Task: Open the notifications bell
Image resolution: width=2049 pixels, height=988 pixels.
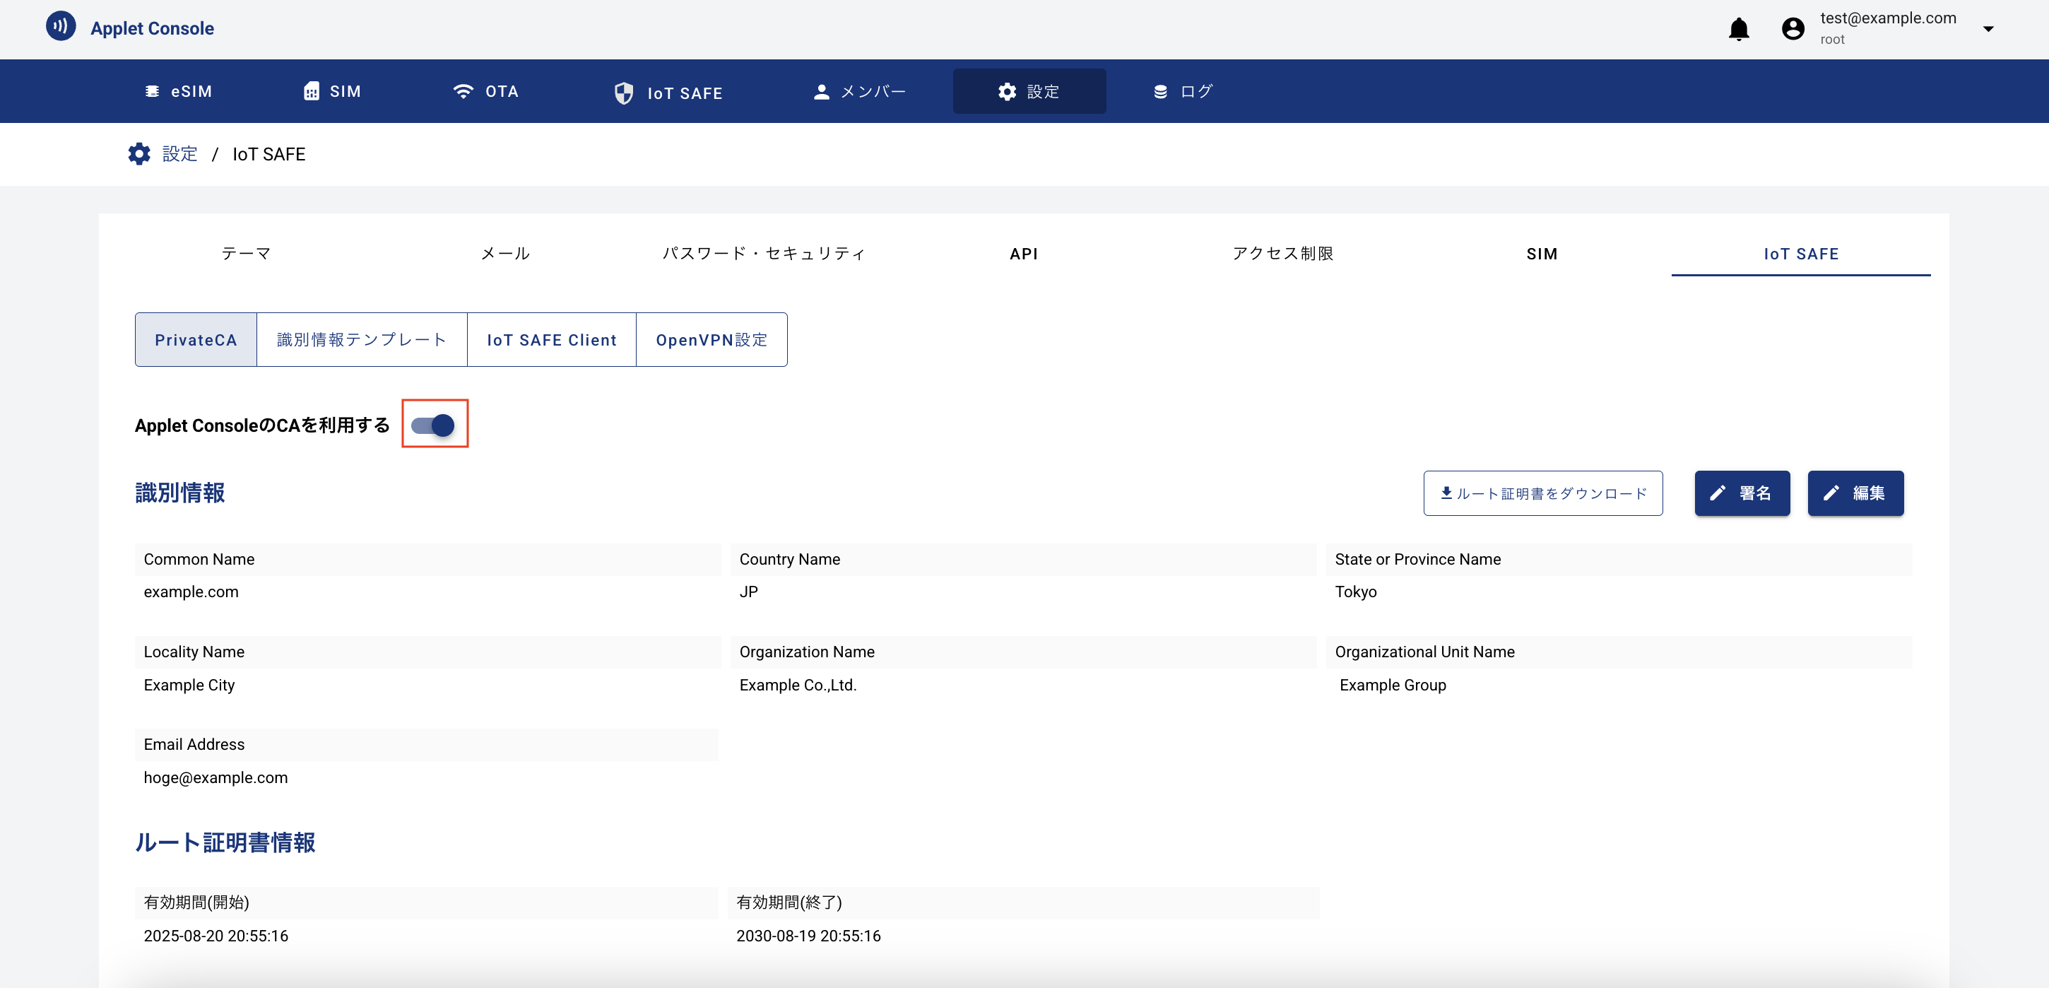Action: [x=1739, y=30]
